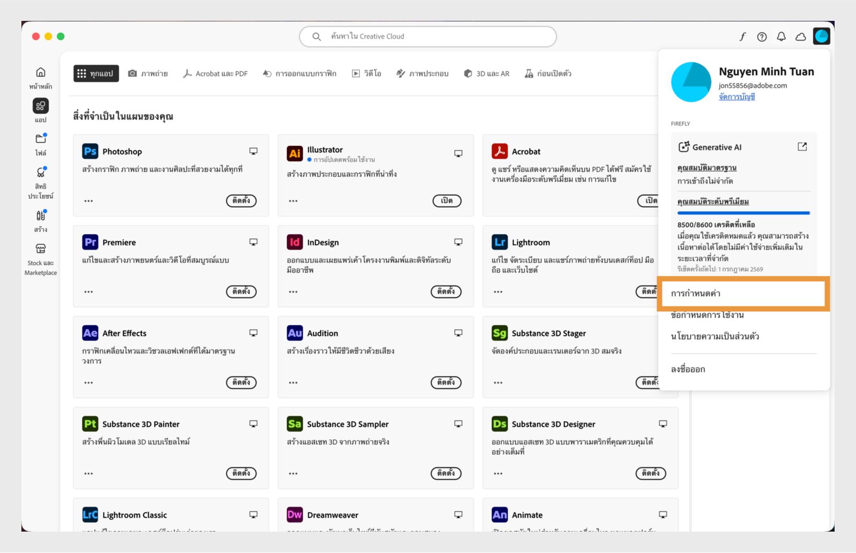
Task: Install Photoshop with its ติดตั้ง button
Action: [241, 201]
